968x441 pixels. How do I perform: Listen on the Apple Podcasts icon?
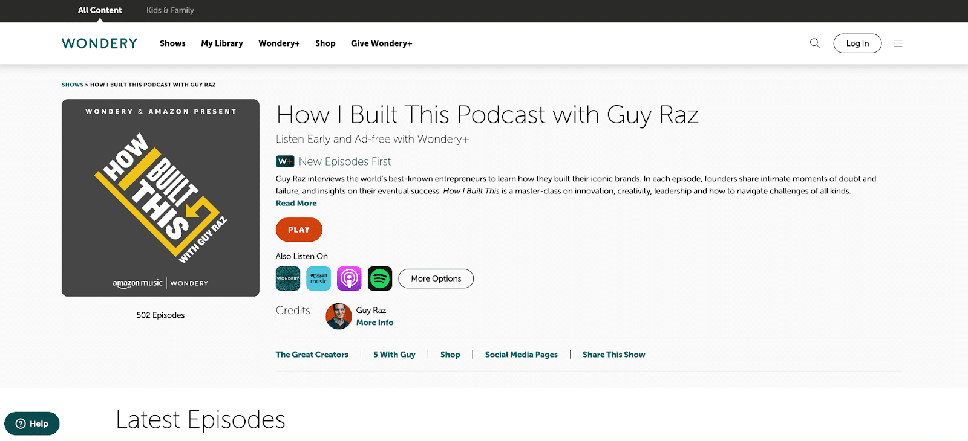(x=349, y=278)
